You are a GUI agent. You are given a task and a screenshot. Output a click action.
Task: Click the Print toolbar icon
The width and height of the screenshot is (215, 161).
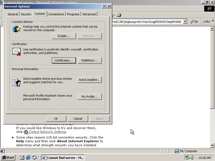click(119, 15)
